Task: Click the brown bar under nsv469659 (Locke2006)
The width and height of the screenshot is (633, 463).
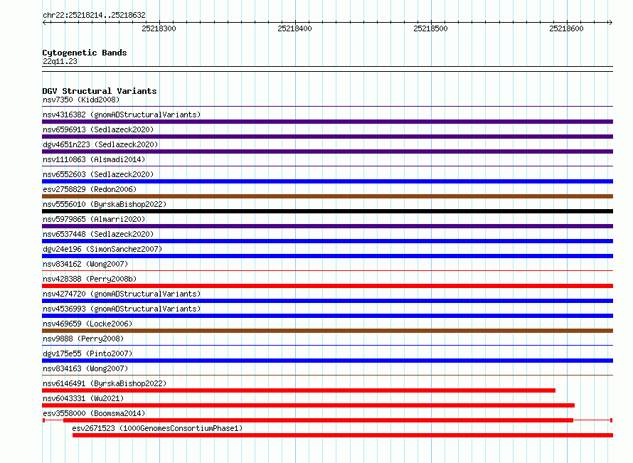Action: click(x=327, y=331)
